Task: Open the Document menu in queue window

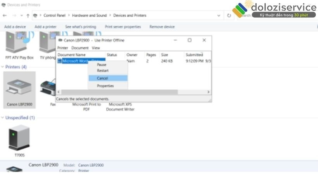Action: tap(80, 48)
